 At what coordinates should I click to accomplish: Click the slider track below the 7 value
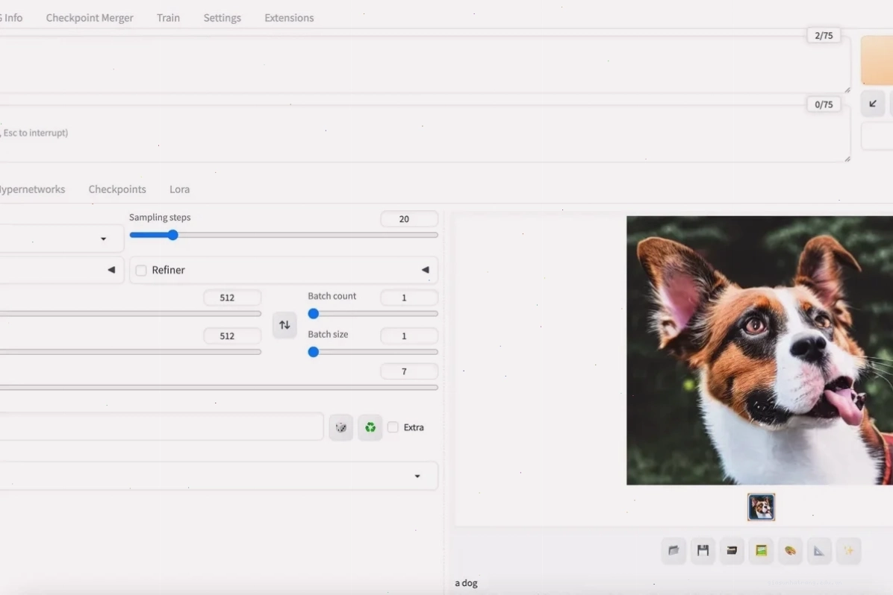click(219, 388)
